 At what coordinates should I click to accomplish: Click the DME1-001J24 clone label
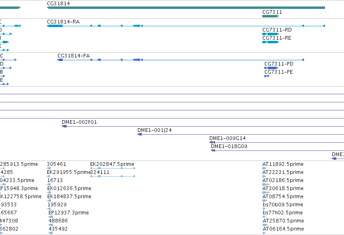tap(155, 130)
